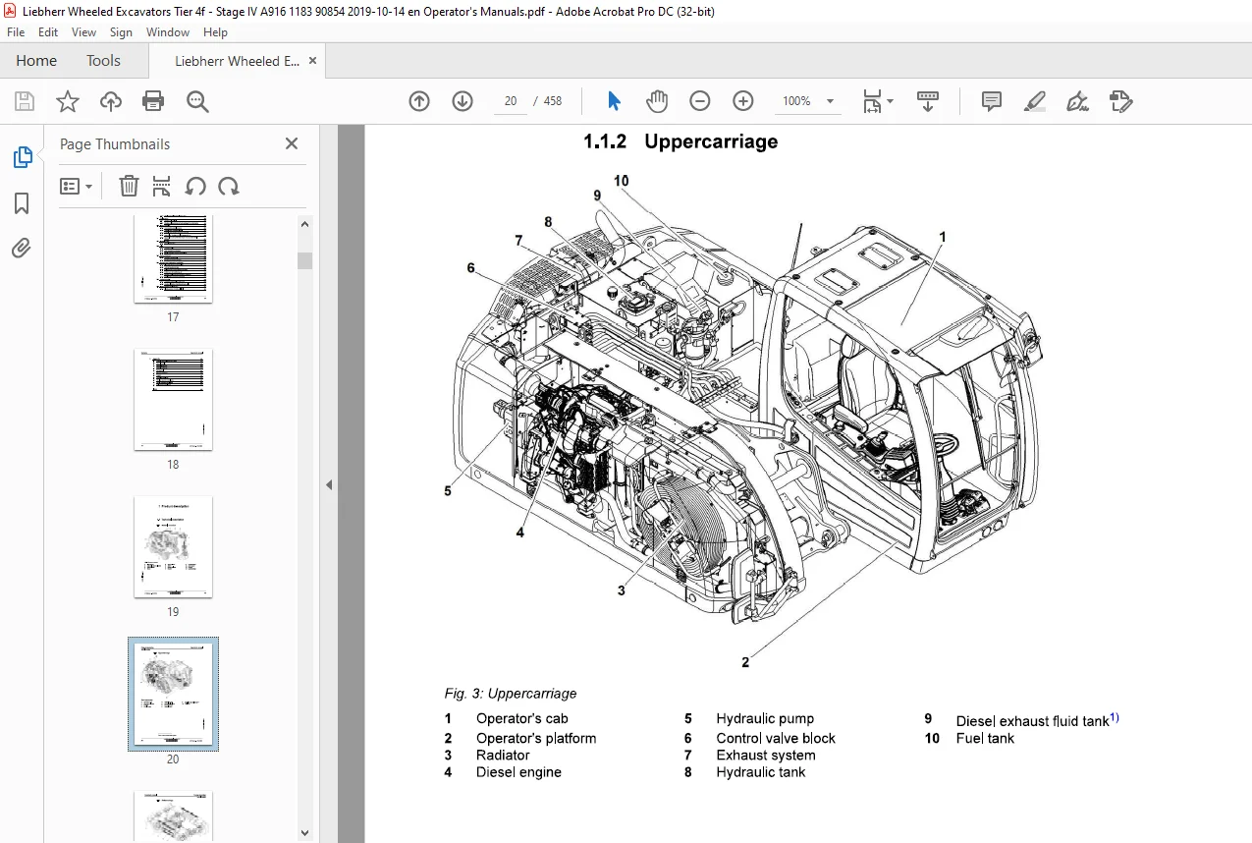Open thumbnail options dropdown menu
Image resolution: width=1252 pixels, height=843 pixels.
(x=77, y=187)
